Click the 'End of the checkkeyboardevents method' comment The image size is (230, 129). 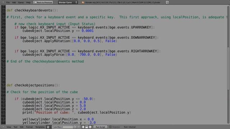(x=45, y=61)
